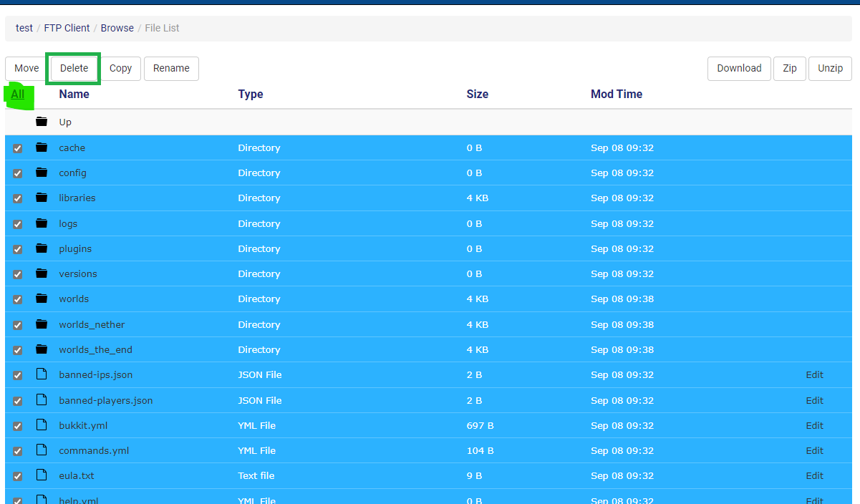Image resolution: width=860 pixels, height=504 pixels.
Task: Click the plugins folder icon
Action: click(42, 248)
